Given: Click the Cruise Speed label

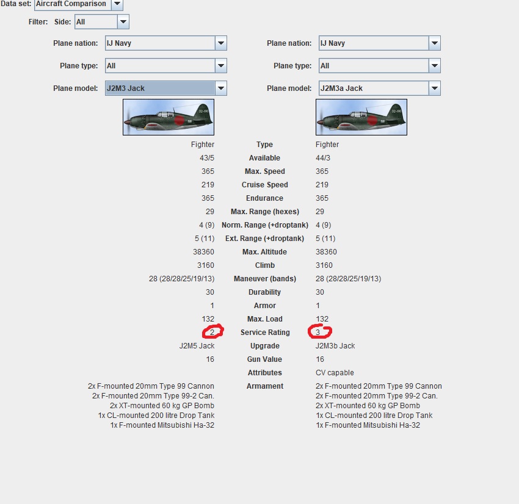Looking at the screenshot, I should click(x=265, y=185).
